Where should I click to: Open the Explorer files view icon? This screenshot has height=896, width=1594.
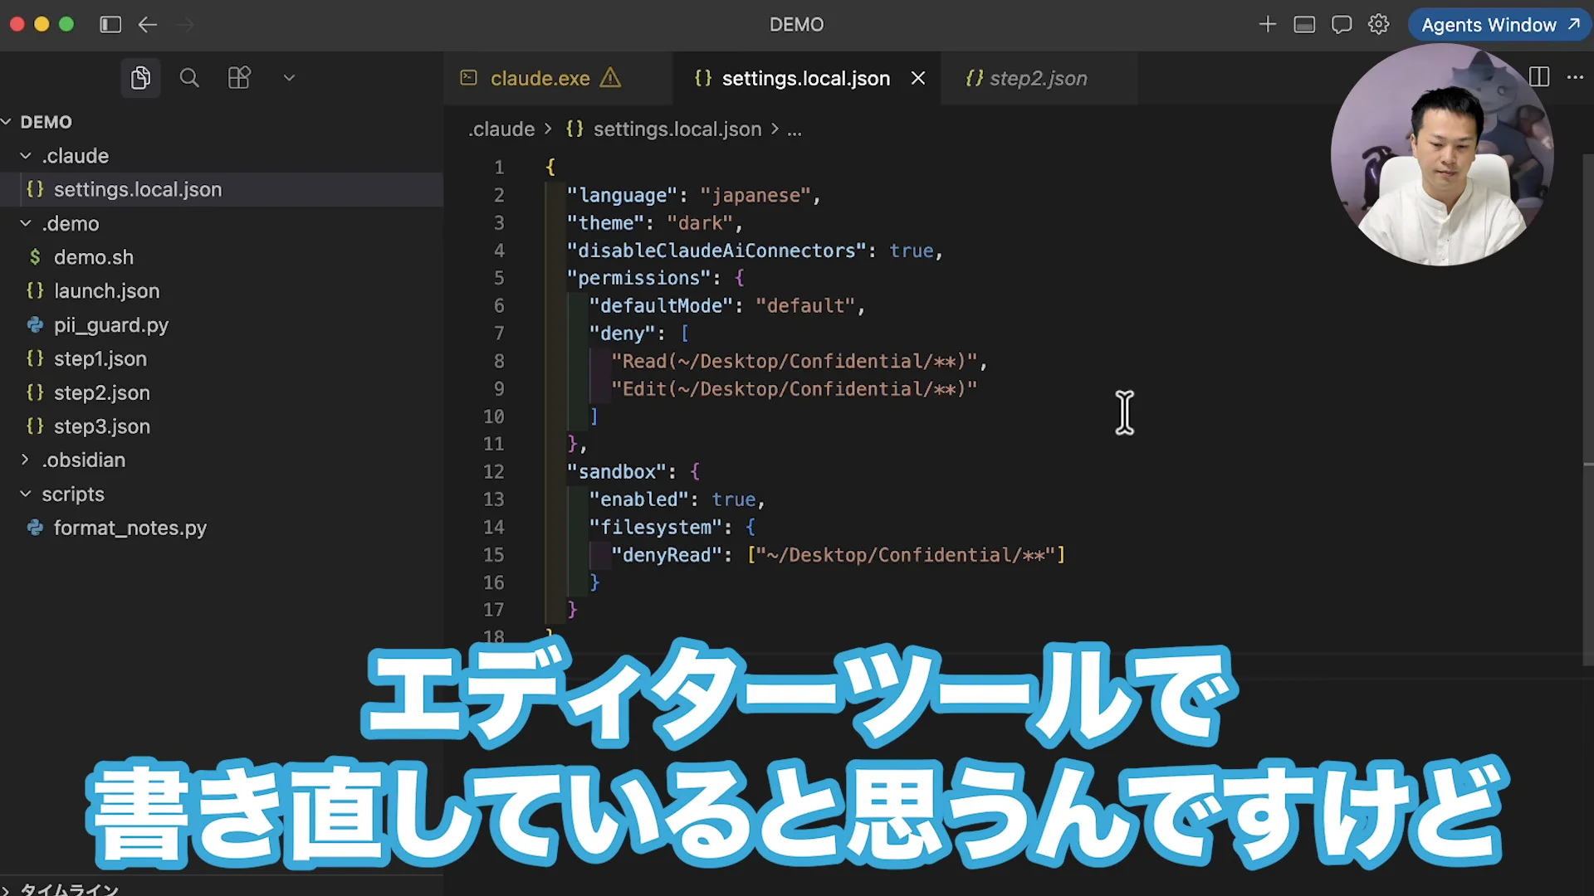coord(140,78)
